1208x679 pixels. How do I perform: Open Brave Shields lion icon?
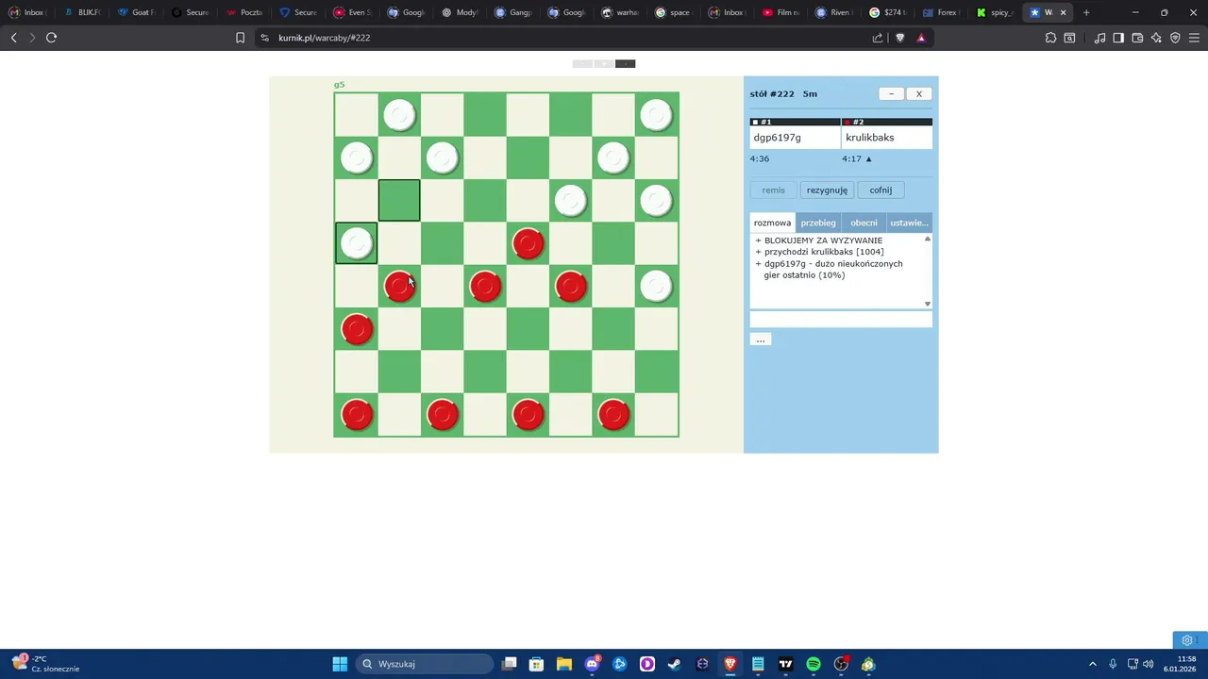(x=899, y=38)
